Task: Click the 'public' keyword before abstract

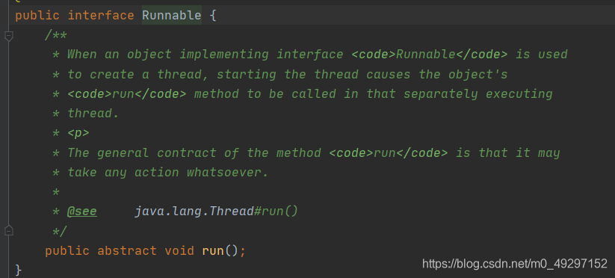Action: click(x=67, y=250)
